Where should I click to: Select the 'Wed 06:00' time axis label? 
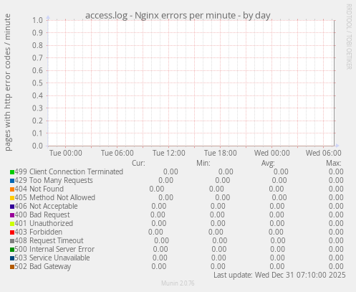tap(324, 153)
